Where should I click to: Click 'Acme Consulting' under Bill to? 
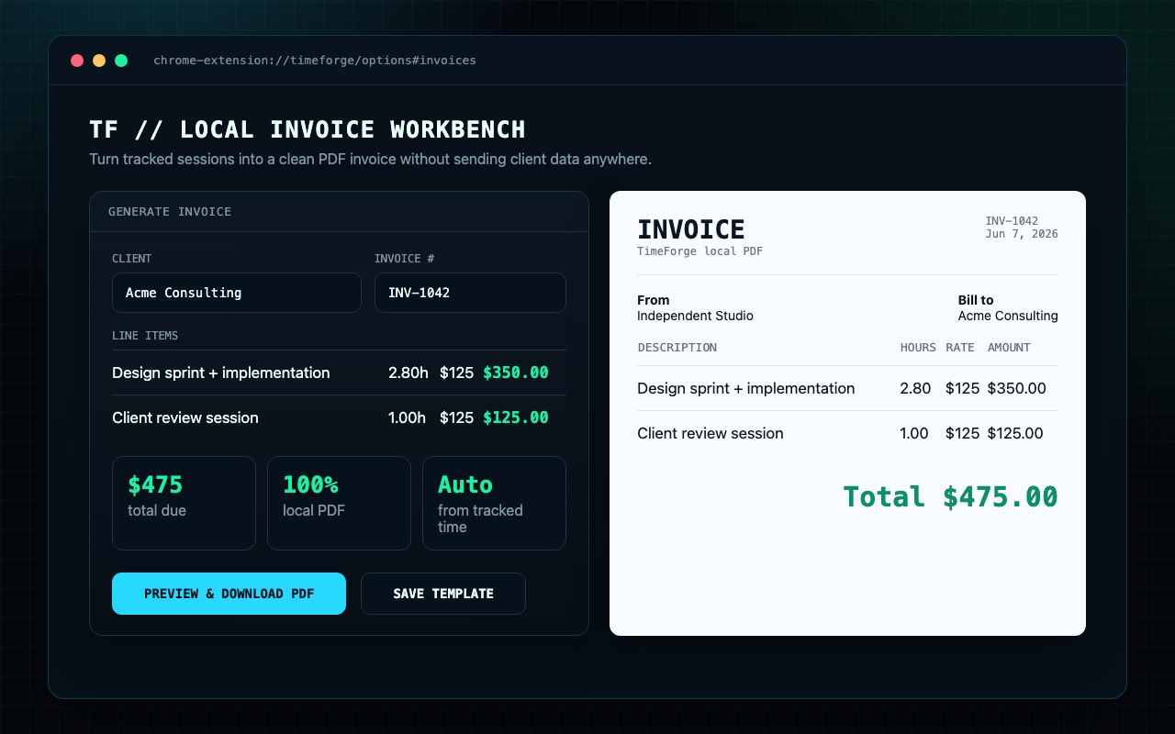pos(1008,316)
